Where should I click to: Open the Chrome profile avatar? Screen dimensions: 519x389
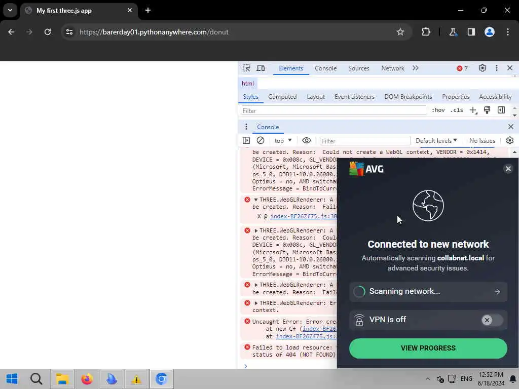point(490,32)
